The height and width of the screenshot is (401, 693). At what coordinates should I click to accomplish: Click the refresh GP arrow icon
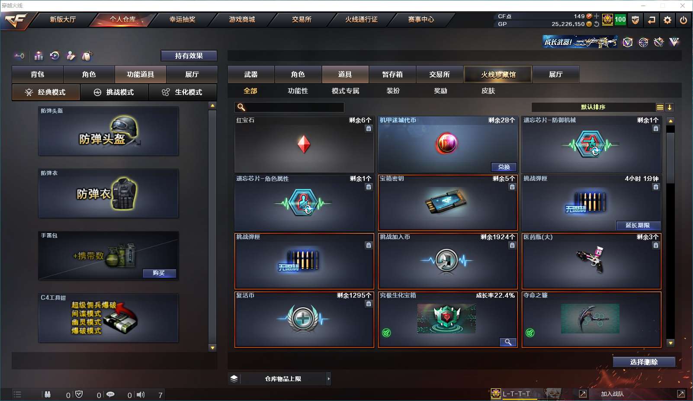pyautogui.click(x=597, y=24)
